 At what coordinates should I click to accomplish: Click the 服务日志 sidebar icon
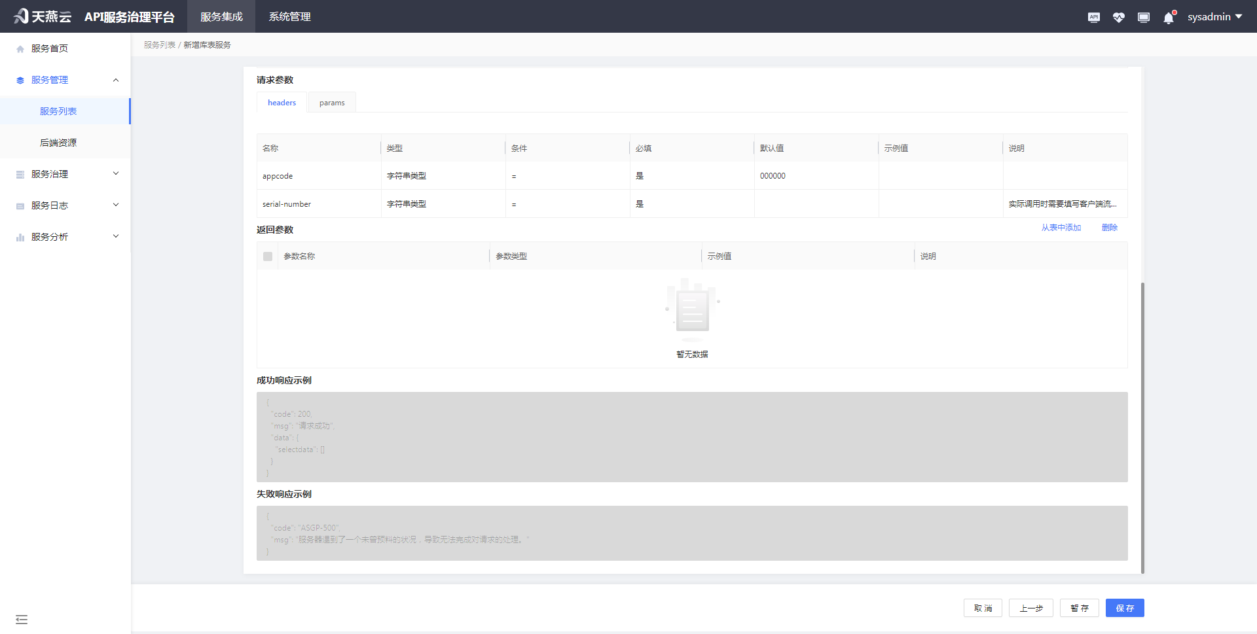[x=20, y=205]
